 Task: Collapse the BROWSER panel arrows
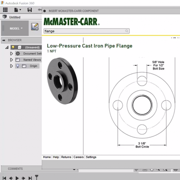click(x=4, y=40)
